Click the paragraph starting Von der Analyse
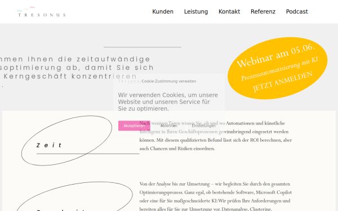Screen dimensions: 338x211 click(x=216, y=196)
